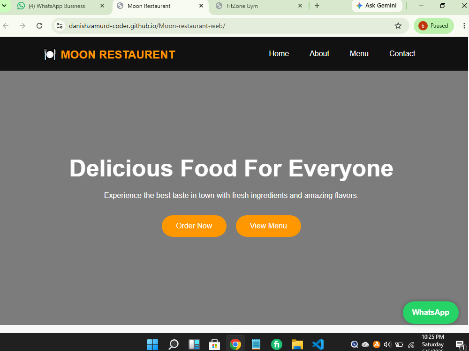469x351 pixels.
Task: Open the Widgets panel icon in taskbar
Action: [194, 344]
